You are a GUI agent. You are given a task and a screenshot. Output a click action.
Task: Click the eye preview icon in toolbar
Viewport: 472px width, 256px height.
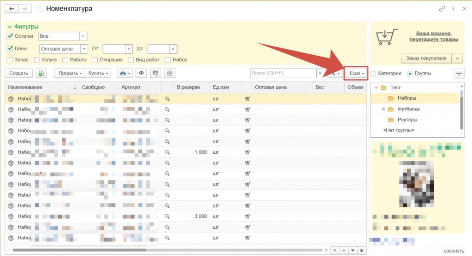(x=142, y=73)
